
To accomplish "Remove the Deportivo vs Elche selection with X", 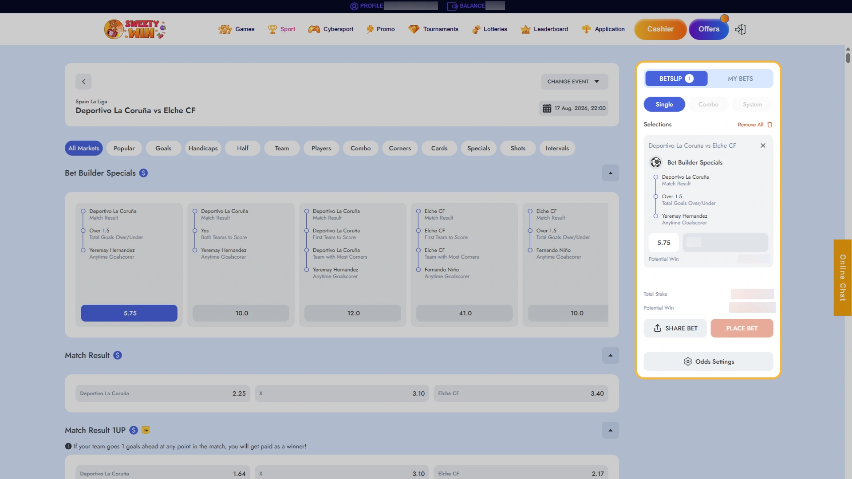I will pos(763,145).
